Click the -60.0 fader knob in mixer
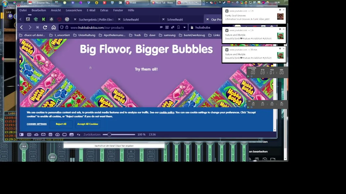 tap(52, 157)
